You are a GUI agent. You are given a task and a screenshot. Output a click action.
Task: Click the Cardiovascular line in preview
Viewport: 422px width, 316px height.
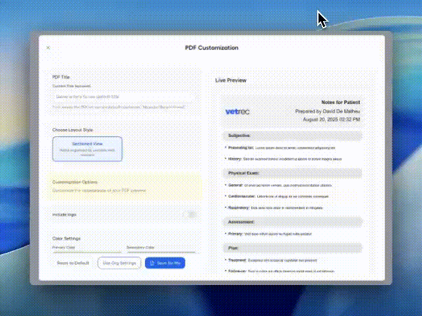(x=277, y=196)
